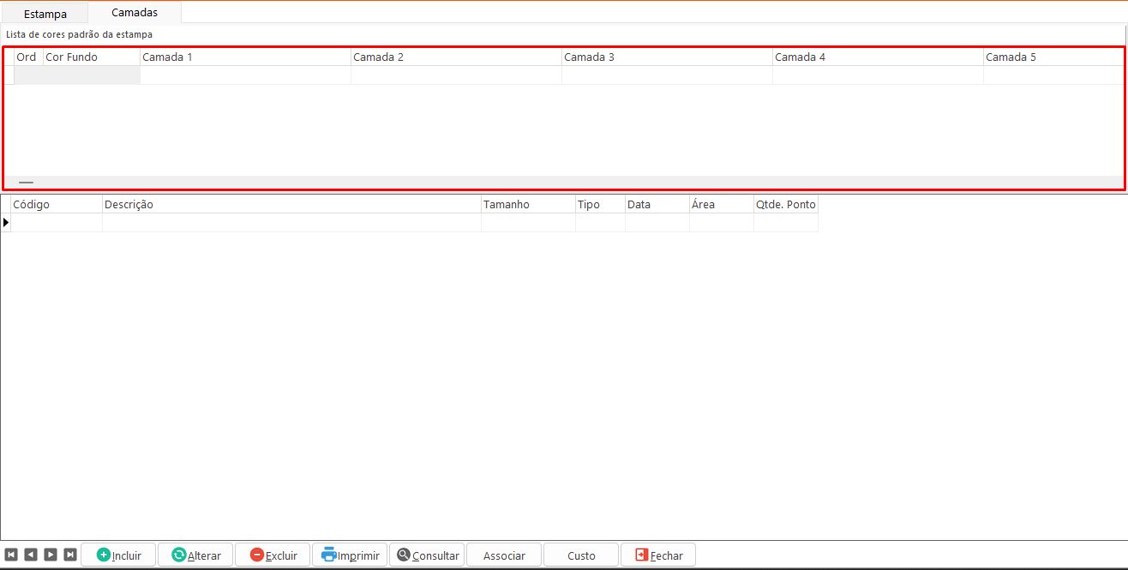Open search with the Consultar button

(x=427, y=555)
